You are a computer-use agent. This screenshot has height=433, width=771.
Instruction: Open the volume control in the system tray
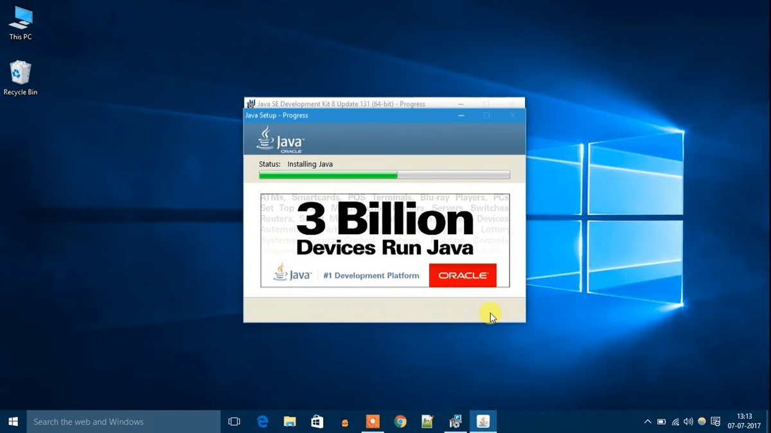687,421
